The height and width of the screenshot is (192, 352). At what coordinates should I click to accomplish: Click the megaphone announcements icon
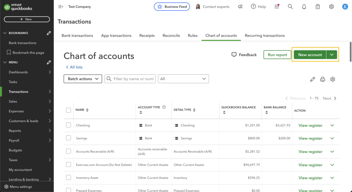(x=240, y=7)
